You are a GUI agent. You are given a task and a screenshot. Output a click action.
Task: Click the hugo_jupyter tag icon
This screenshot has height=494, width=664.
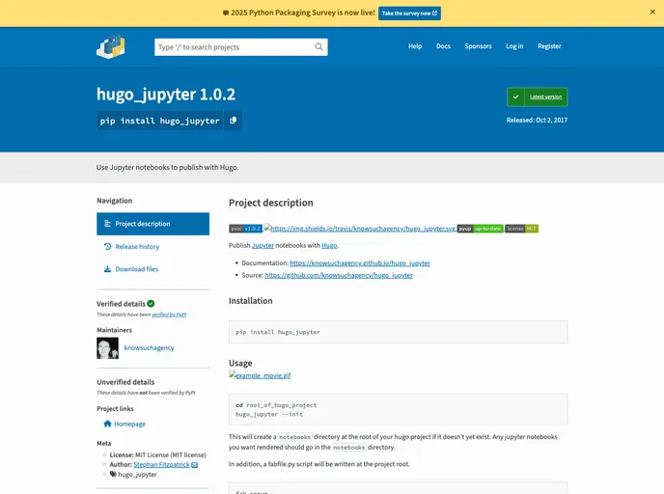pos(113,474)
